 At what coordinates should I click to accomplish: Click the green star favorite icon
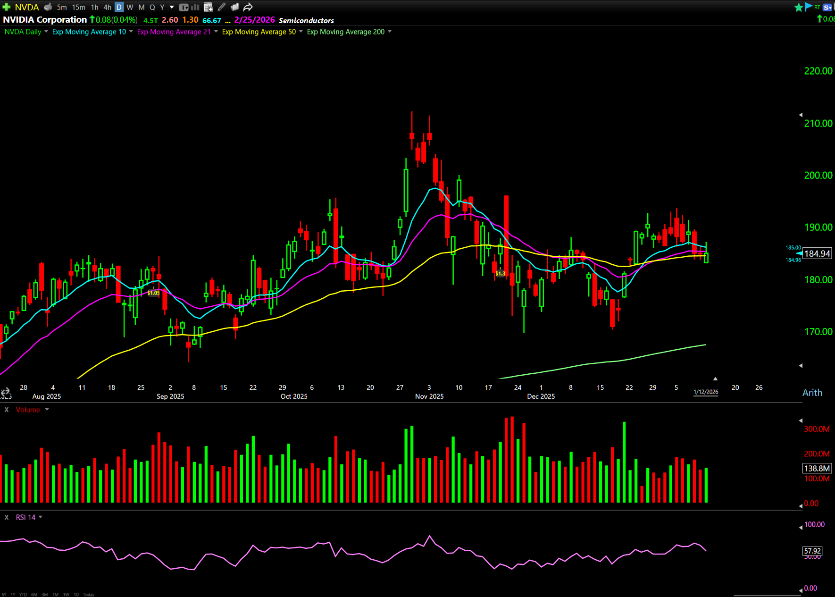tap(798, 7)
